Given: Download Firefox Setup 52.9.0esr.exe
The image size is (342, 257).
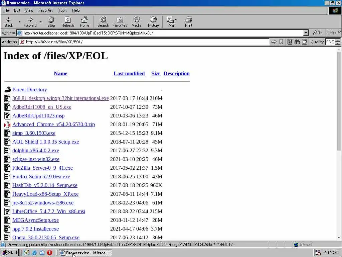Looking at the screenshot, I should [x=41, y=177].
